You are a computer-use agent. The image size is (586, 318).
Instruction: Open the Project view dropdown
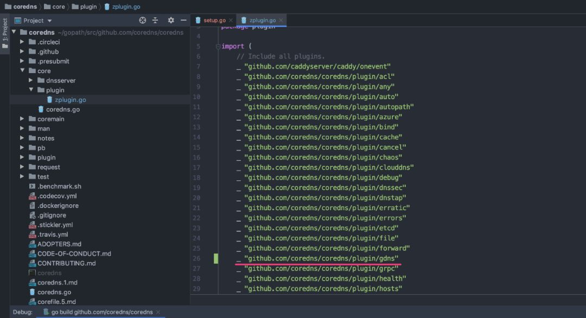click(49, 21)
